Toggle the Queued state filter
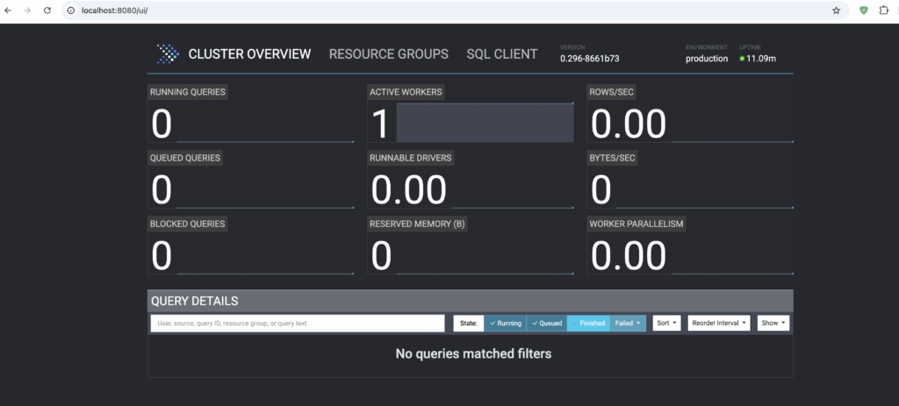899x406 pixels. [546, 323]
